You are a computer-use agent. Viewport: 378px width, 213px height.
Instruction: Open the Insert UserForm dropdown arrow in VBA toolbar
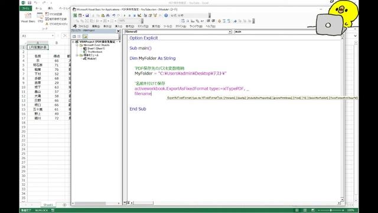click(x=83, y=15)
